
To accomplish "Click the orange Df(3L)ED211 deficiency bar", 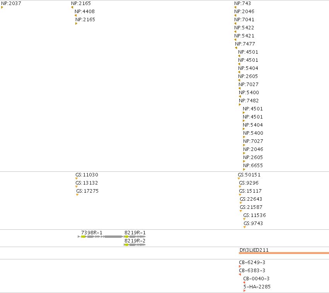I will (284, 253).
